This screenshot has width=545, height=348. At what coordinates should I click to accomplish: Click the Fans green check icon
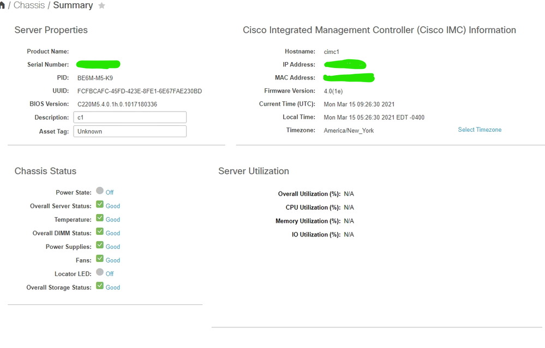pos(100,258)
